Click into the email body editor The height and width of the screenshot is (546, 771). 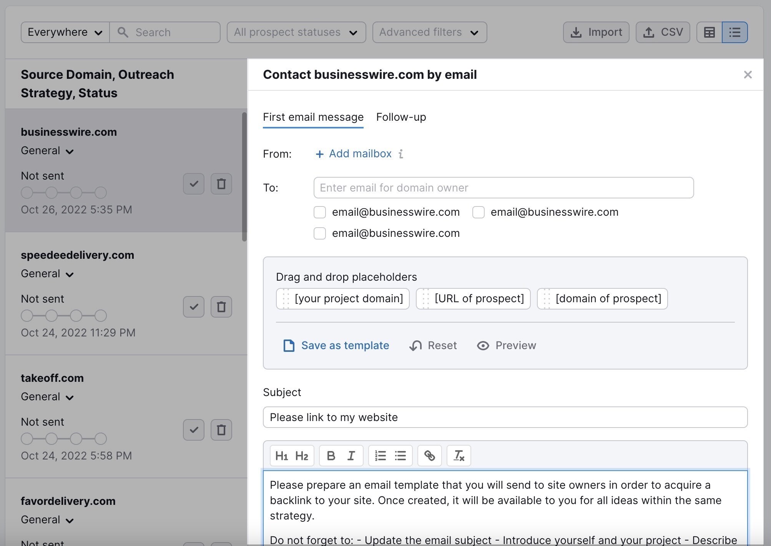click(505, 508)
